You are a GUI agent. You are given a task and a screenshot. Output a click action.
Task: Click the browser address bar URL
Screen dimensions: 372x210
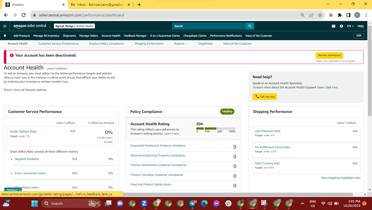click(82, 15)
